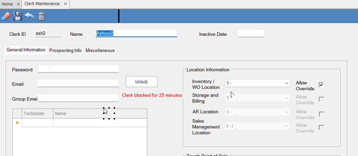358x156 pixels.
Task: Click the 'Clerk blocked for 25 minutes' message
Action: [152, 95]
